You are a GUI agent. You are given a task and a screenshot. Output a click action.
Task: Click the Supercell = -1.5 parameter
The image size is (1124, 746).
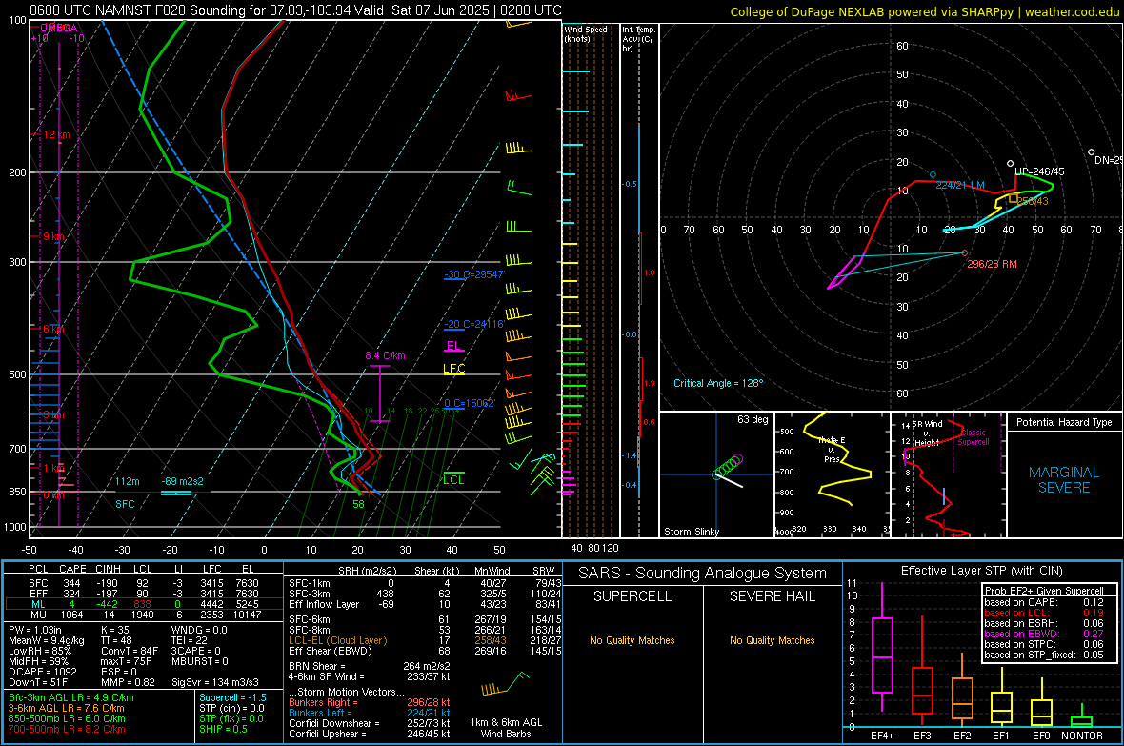232,697
